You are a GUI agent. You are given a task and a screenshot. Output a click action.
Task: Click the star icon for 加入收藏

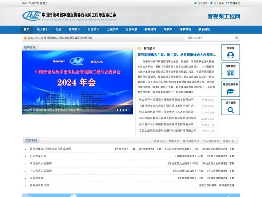[211, 3]
